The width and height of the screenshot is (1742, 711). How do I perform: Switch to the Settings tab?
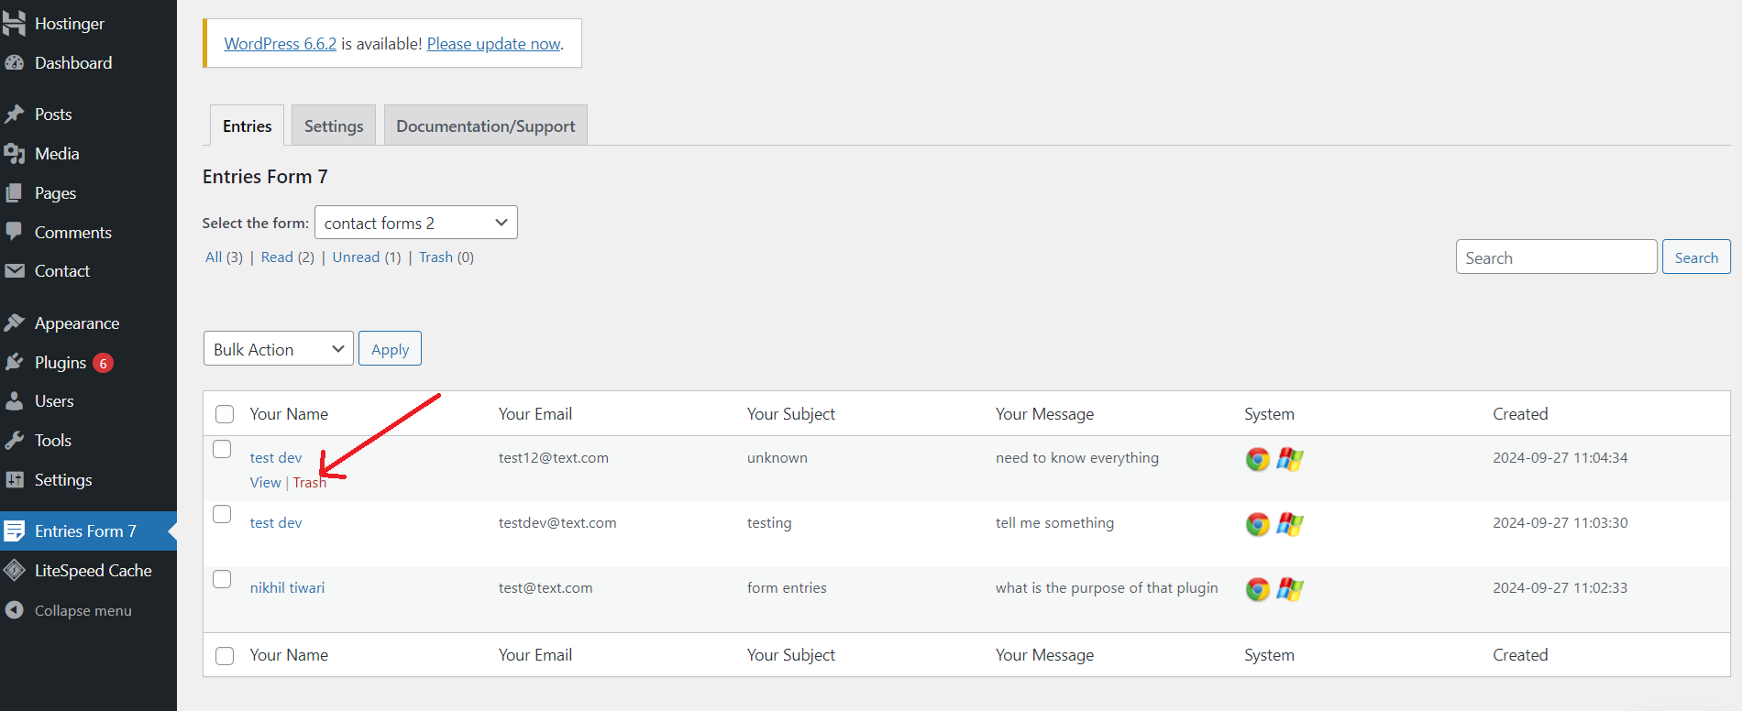(334, 126)
